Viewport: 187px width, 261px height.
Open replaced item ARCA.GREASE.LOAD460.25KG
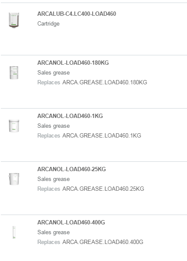[103, 189]
